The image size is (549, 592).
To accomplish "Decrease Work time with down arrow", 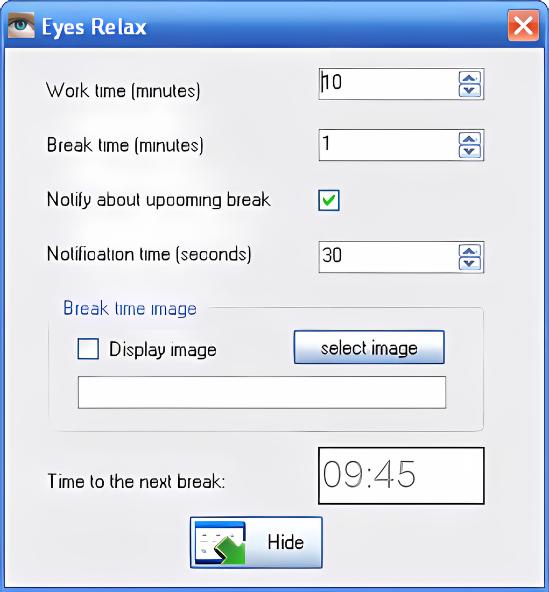I will click(x=470, y=90).
